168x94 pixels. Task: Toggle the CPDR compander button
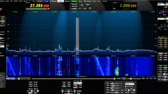[108, 88]
